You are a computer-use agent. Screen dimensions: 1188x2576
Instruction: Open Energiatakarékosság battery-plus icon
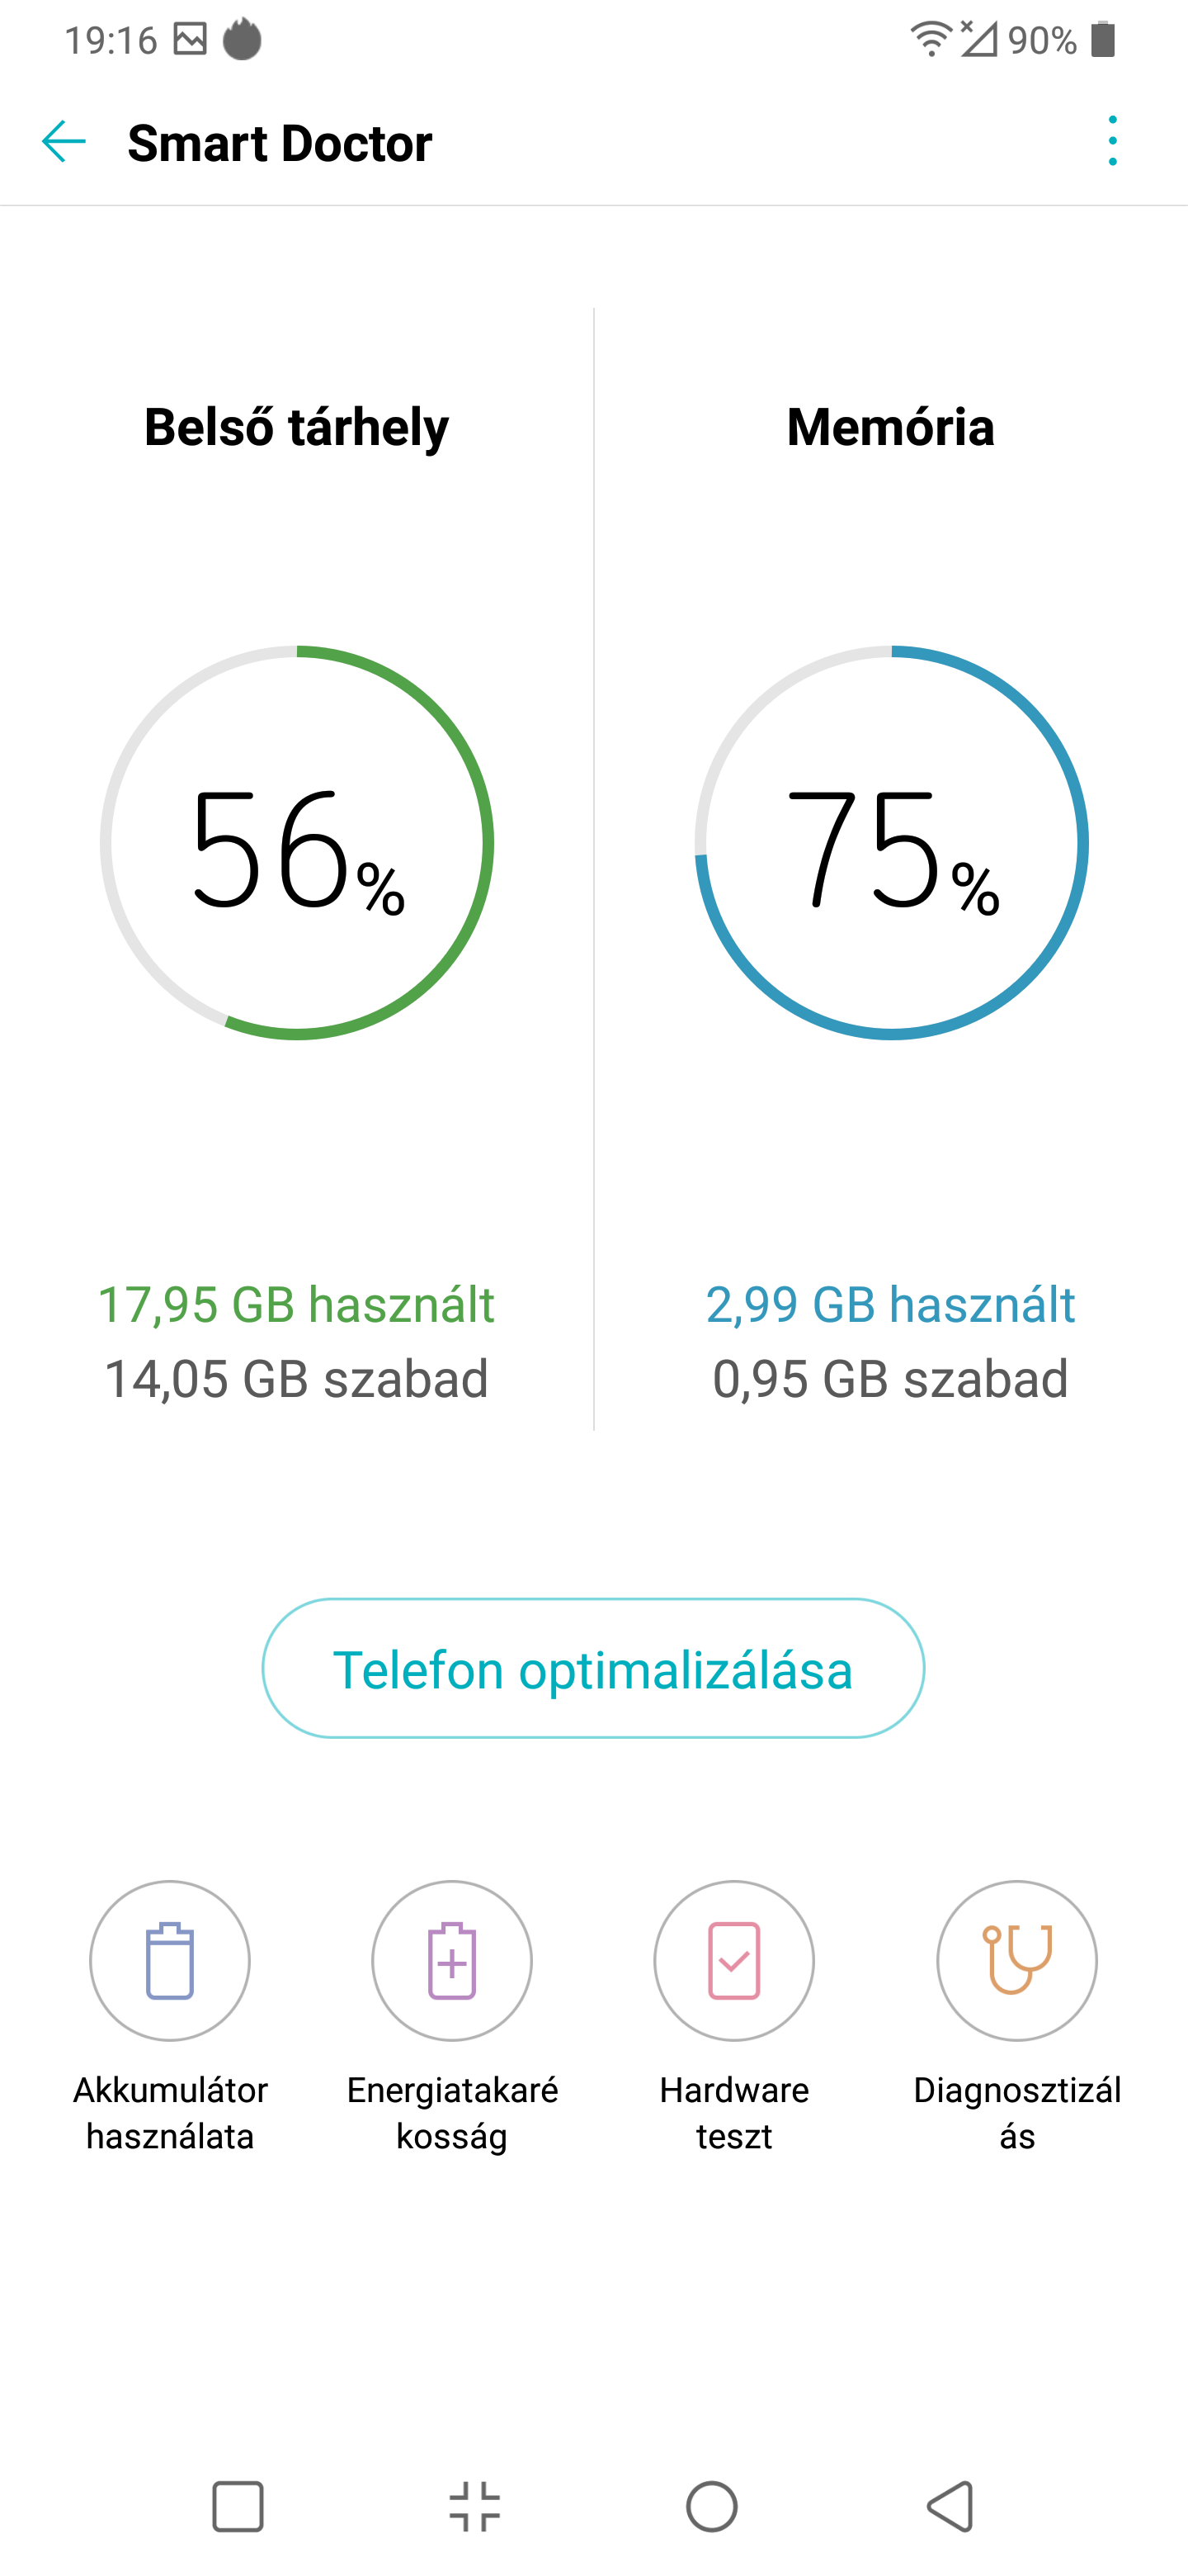pos(451,1960)
